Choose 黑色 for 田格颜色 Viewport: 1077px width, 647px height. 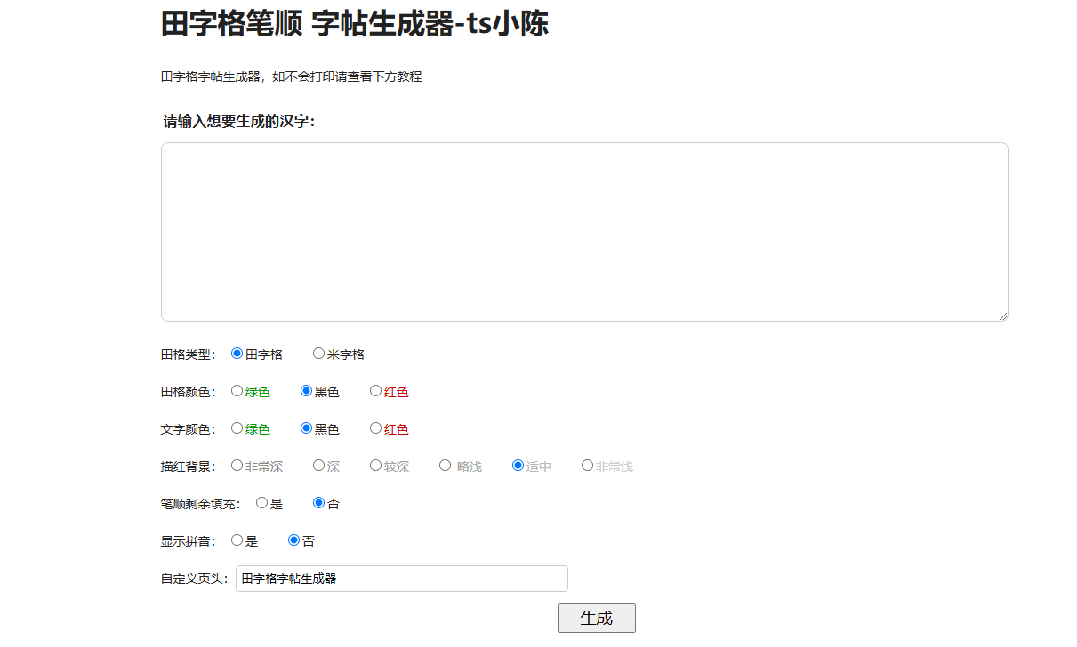[x=306, y=391]
